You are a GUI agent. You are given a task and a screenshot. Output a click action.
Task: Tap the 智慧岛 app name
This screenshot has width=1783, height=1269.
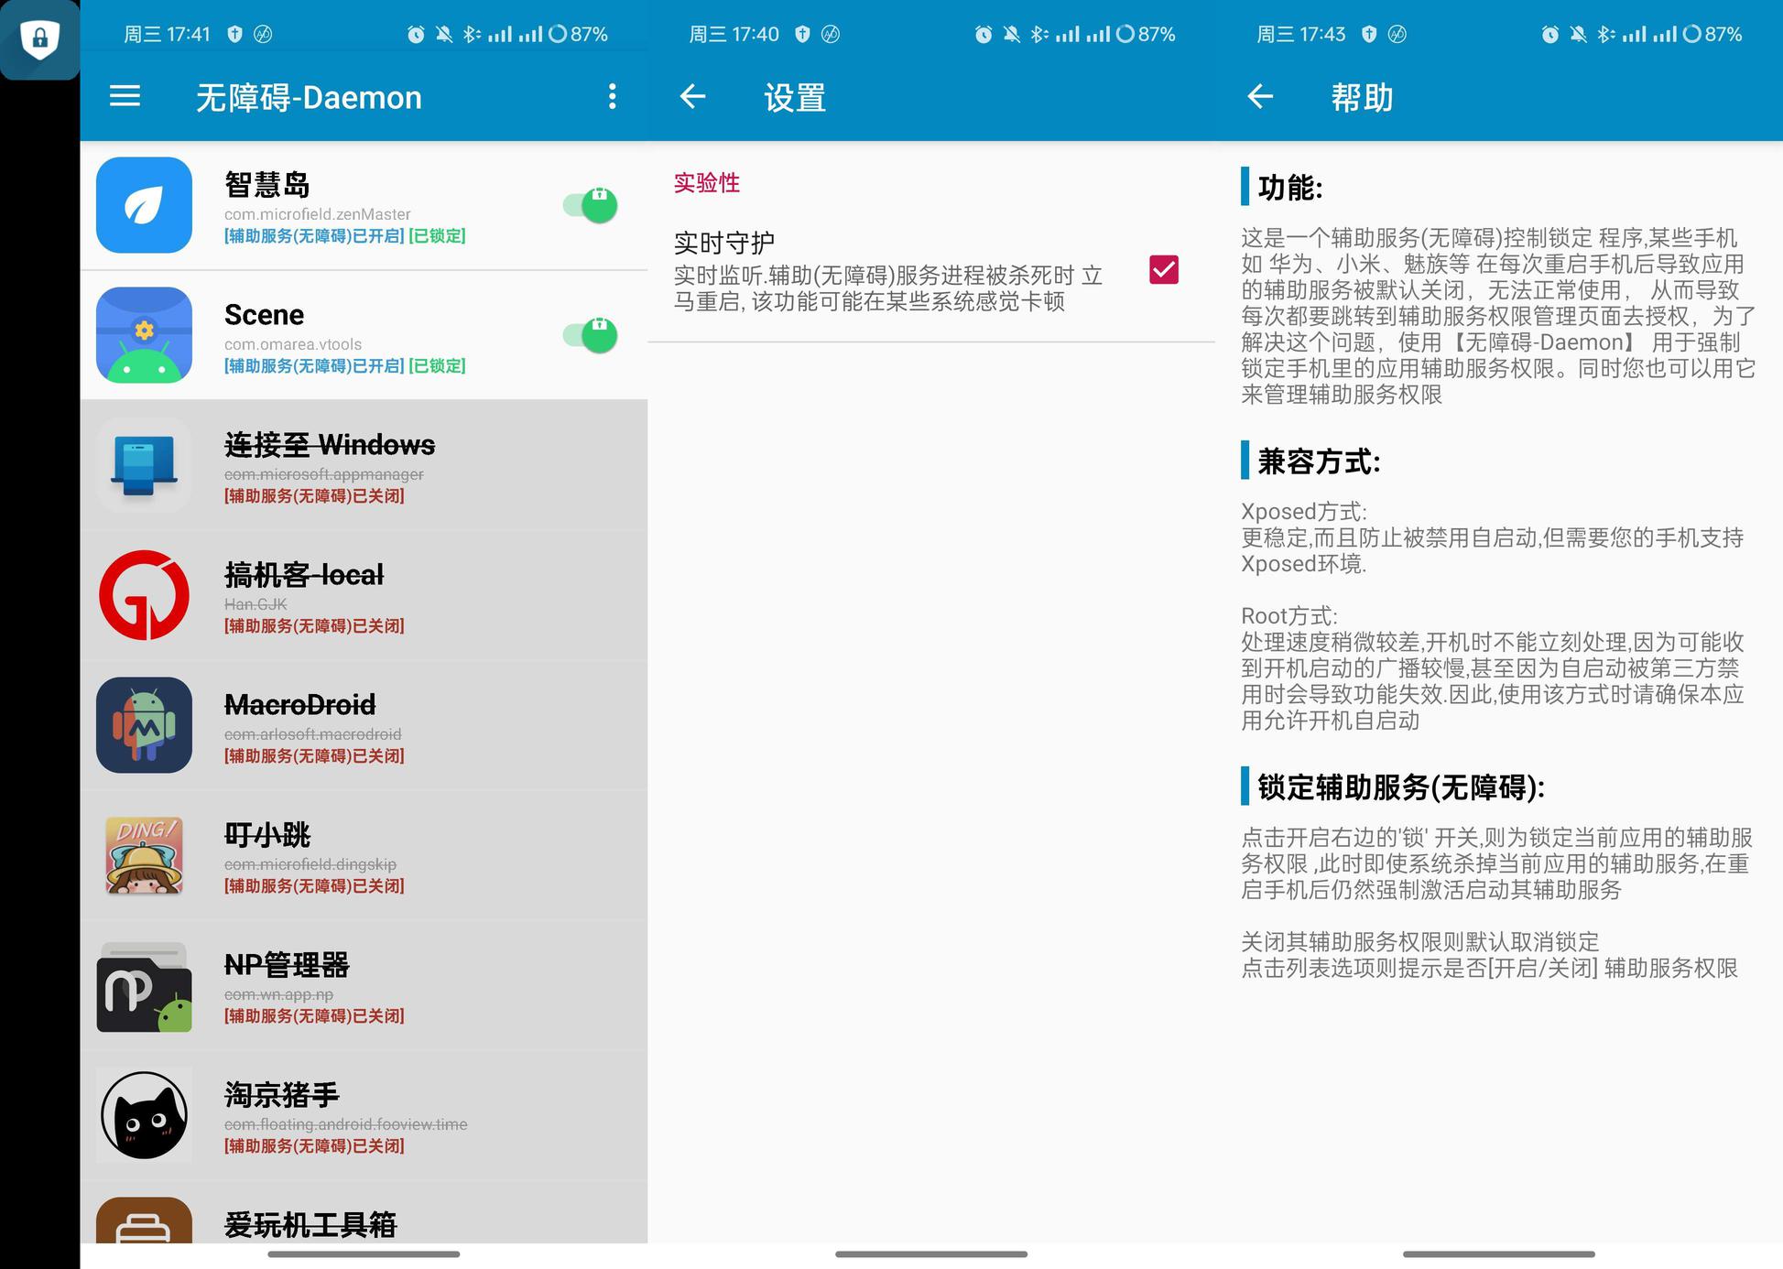pos(267,185)
